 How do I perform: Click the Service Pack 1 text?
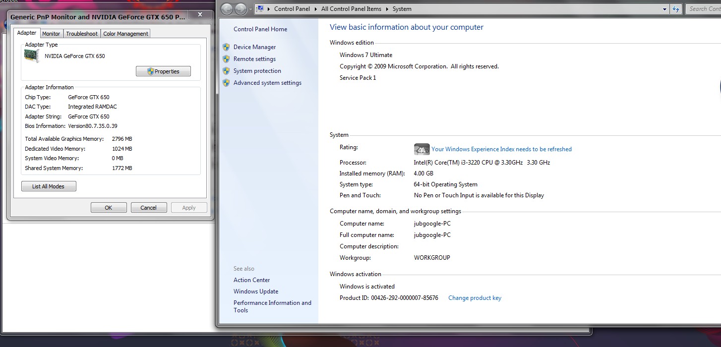coord(358,78)
